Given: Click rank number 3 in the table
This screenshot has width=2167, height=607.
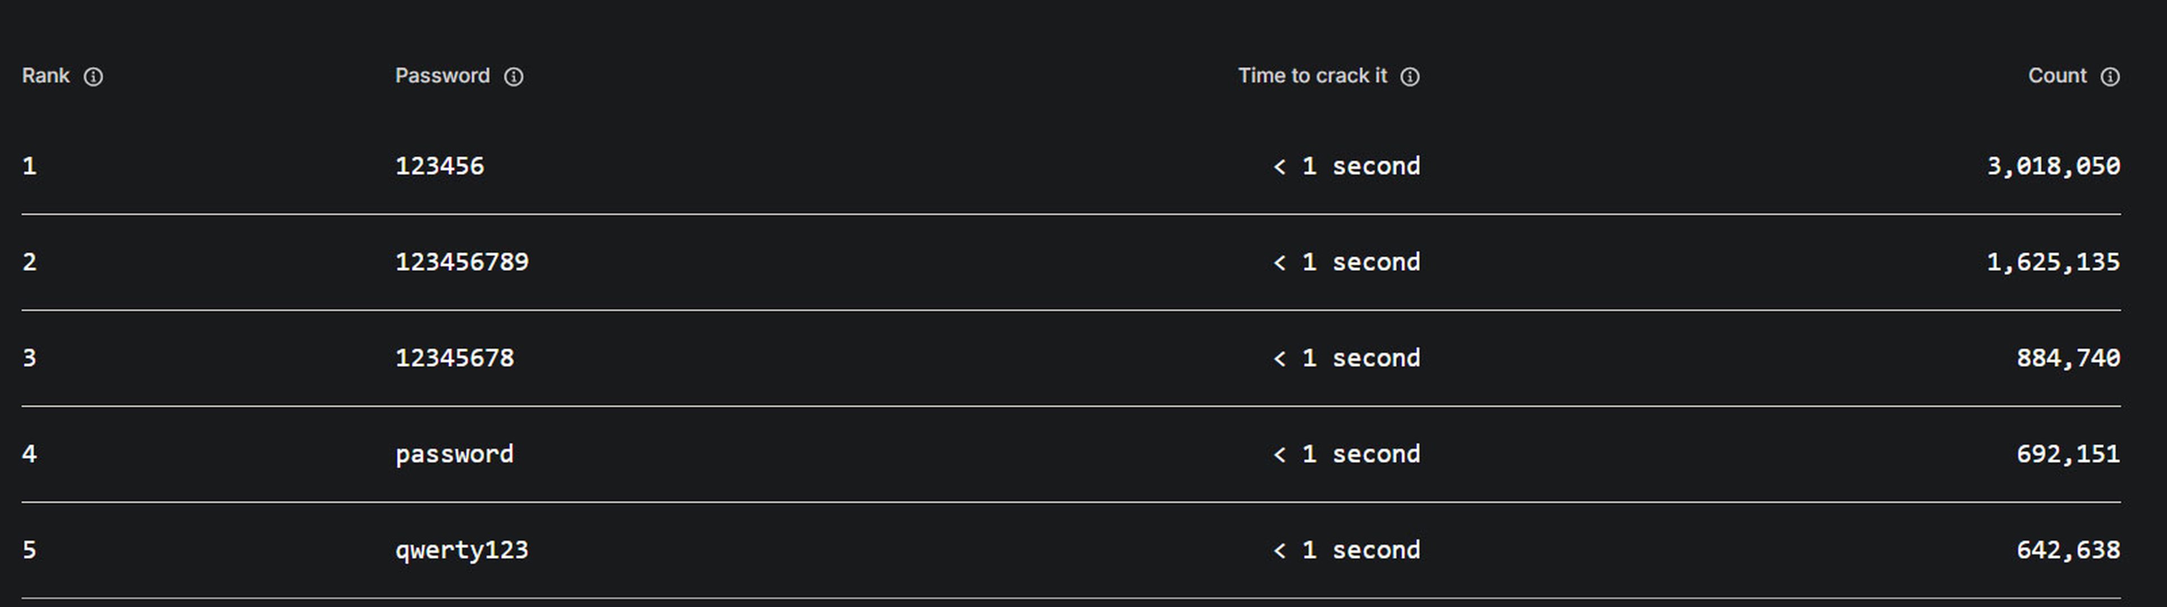Looking at the screenshot, I should pyautogui.click(x=29, y=357).
